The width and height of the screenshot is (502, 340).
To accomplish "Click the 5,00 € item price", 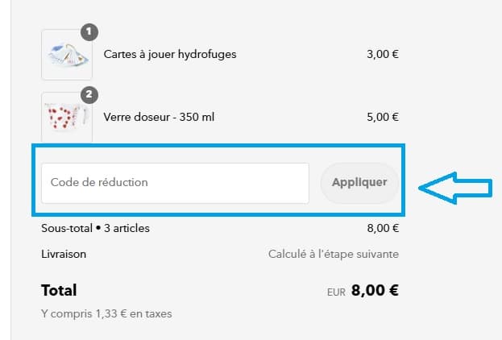I will click(383, 117).
